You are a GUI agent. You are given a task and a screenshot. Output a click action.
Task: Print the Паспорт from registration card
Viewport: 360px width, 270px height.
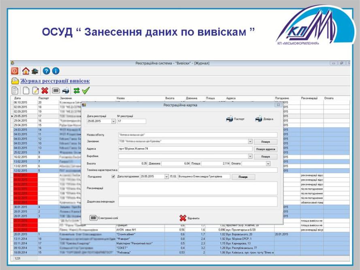[x=235, y=119]
